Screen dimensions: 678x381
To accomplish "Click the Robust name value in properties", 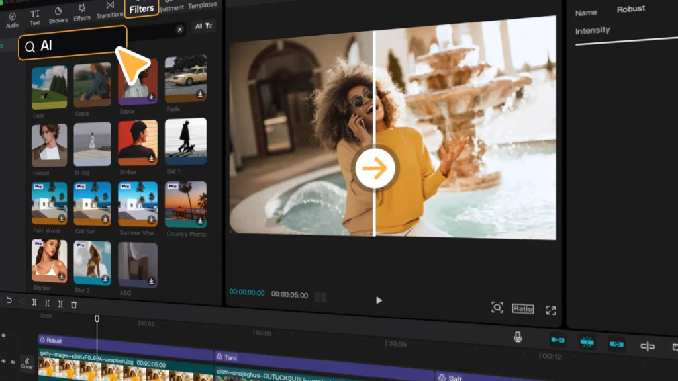I will (x=631, y=9).
